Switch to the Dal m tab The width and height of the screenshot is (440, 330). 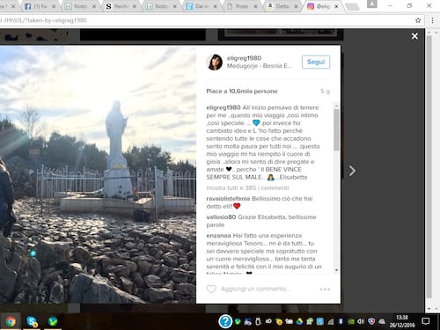tap(201, 6)
